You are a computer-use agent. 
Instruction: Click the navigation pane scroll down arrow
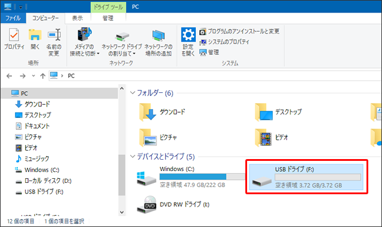point(122,212)
